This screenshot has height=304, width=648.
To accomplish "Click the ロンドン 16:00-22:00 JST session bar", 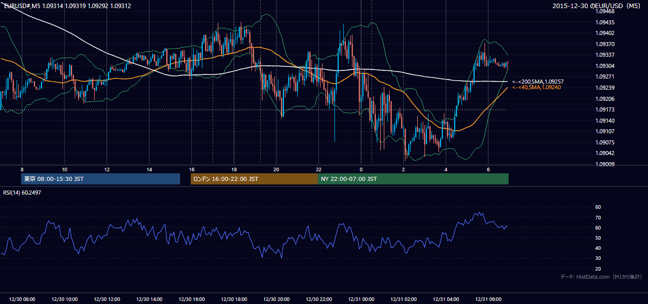I will tap(254, 179).
